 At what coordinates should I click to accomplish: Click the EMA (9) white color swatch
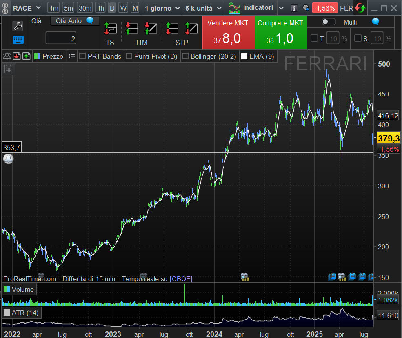[x=244, y=56]
